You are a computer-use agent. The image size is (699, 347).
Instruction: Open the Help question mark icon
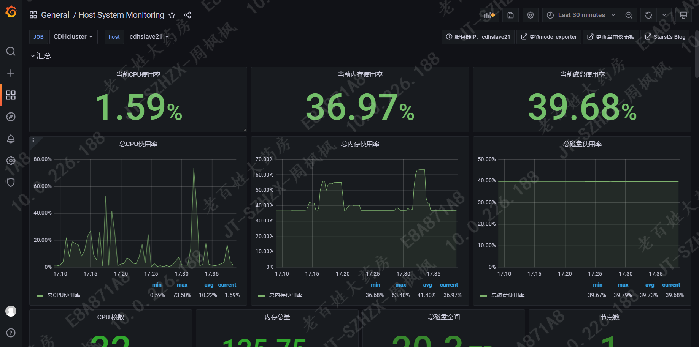(11, 333)
